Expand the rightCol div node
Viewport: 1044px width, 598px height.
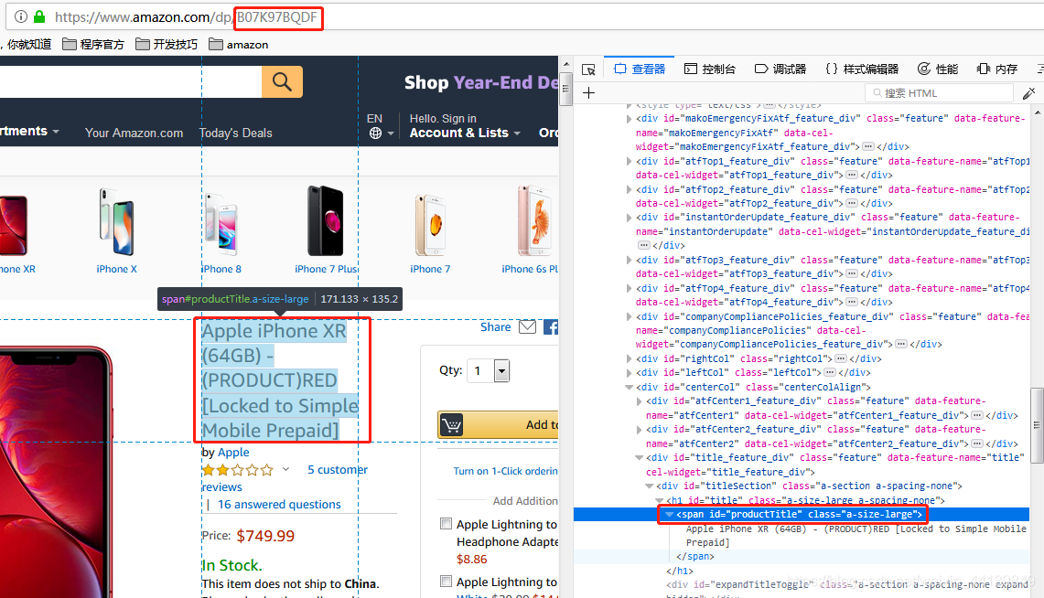click(629, 358)
